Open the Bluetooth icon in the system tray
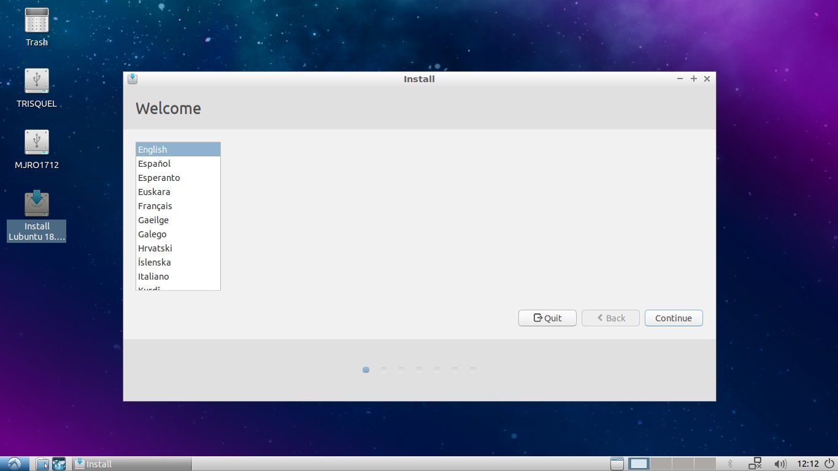Image resolution: width=838 pixels, height=471 pixels. [729, 464]
